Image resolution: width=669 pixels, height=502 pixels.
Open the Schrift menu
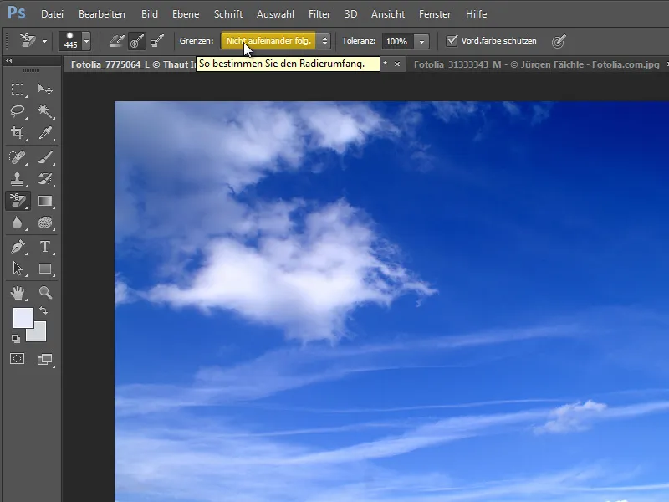tap(228, 14)
